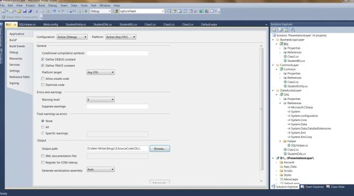Screen dimensions: 354x196
Task: Click Show All Files icon in Solution Explorer
Action: tap(280, 30)
